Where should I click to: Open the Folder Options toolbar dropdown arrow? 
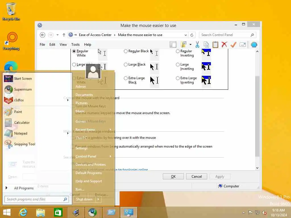point(190,45)
